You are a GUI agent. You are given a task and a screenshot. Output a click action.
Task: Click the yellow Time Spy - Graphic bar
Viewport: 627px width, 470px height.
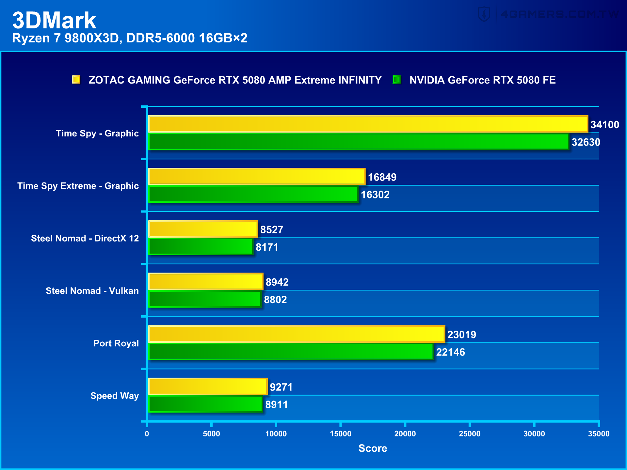[368, 124]
